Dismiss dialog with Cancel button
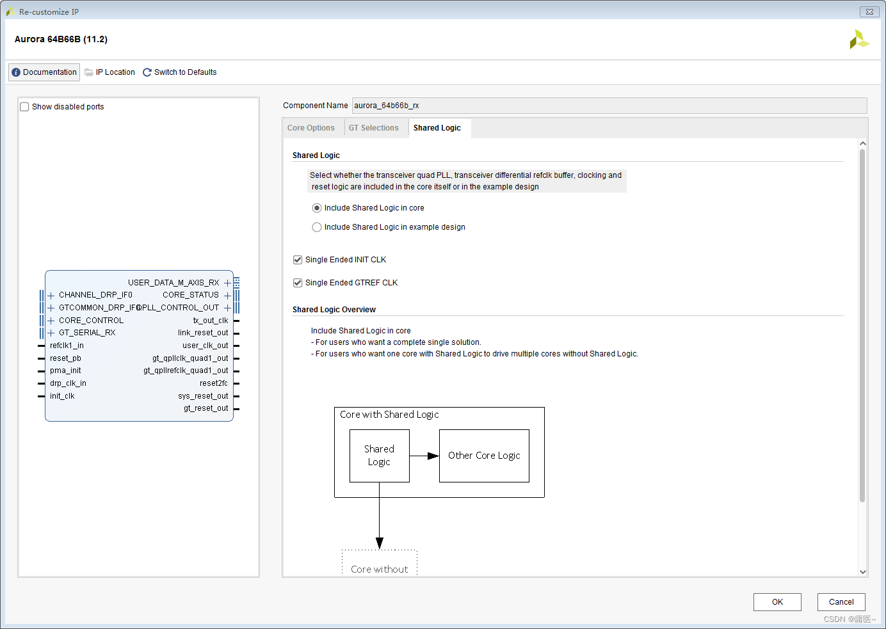The image size is (886, 629). (841, 602)
